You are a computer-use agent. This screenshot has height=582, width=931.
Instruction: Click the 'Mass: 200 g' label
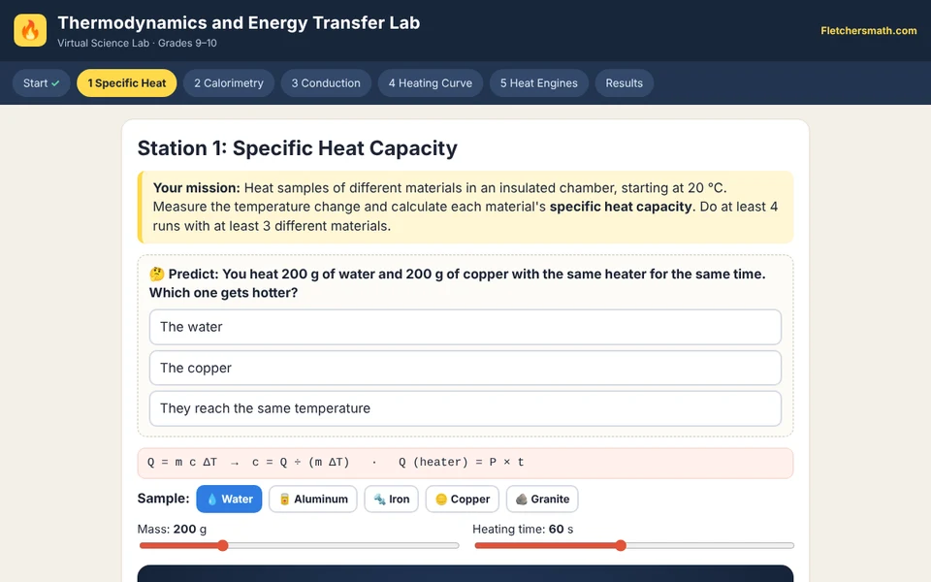173,530
